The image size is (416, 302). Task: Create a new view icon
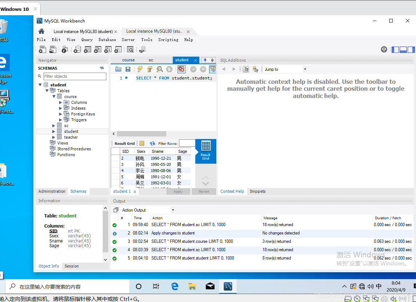click(98, 49)
